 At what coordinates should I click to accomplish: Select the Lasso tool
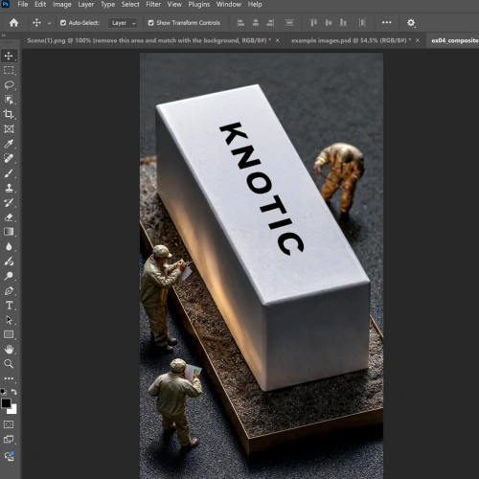(9, 85)
